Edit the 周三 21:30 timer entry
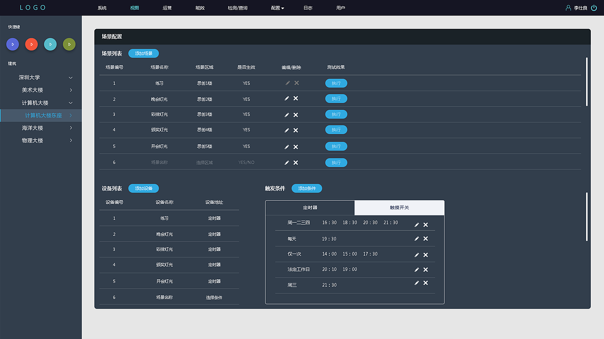 point(416,283)
